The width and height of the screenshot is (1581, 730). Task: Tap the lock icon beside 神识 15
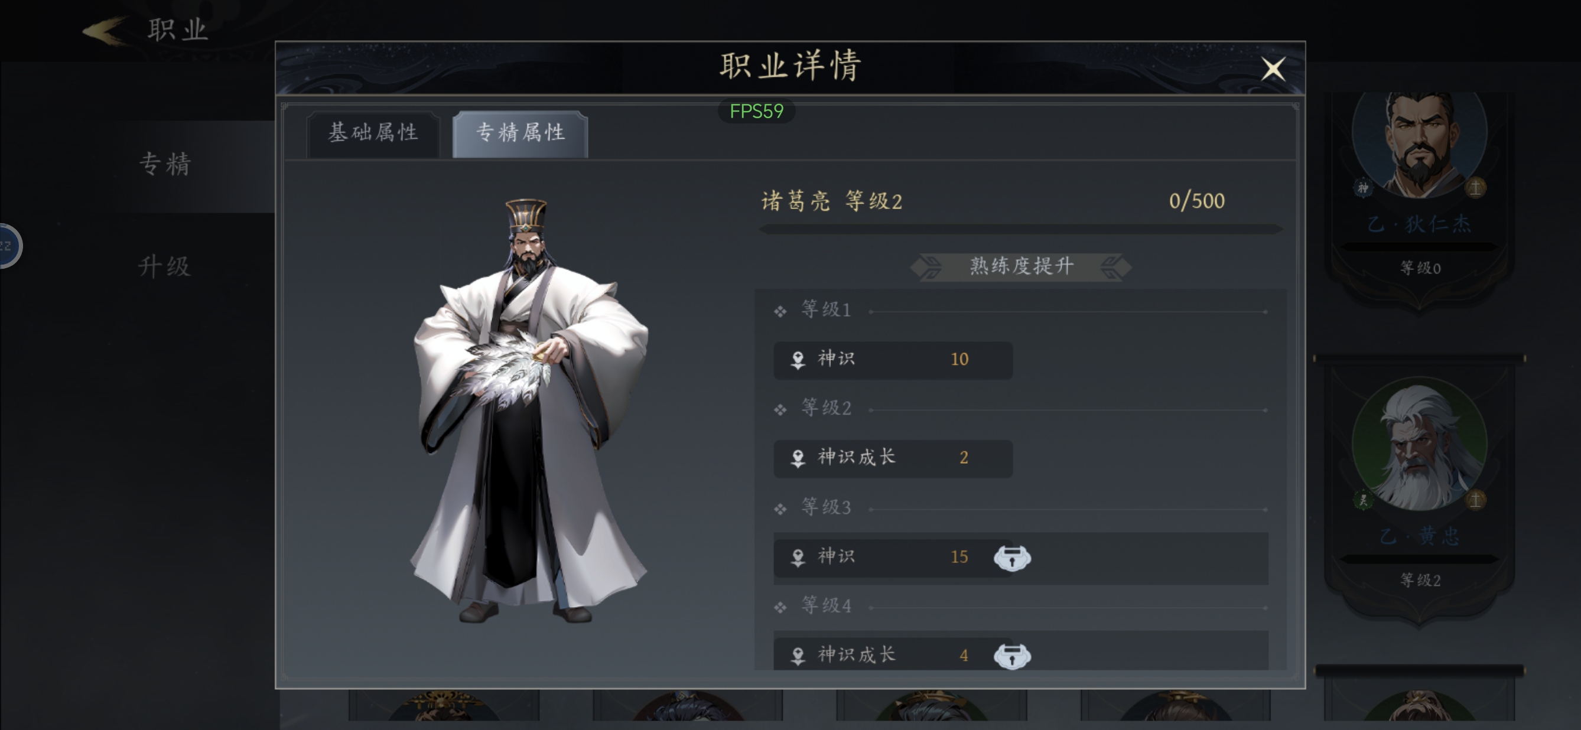pyautogui.click(x=1012, y=558)
